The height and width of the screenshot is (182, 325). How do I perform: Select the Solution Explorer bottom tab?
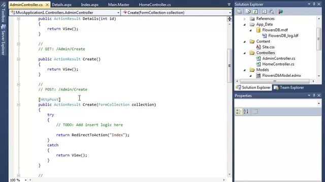(253, 87)
